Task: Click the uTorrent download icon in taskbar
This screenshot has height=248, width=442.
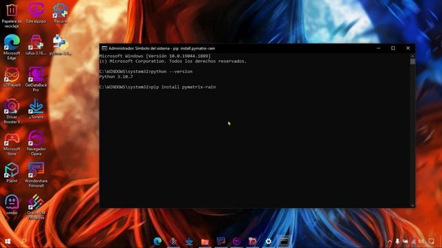Action: (189, 241)
